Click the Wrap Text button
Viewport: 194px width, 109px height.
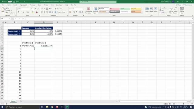59,9
